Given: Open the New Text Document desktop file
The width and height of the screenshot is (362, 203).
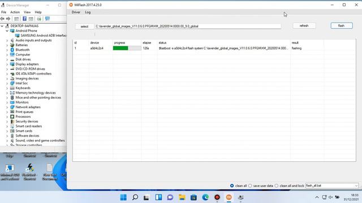Looking at the screenshot, I should coord(50,172).
